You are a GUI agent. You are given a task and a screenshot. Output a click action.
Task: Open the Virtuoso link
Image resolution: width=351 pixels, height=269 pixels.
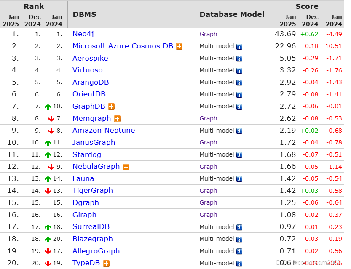[x=88, y=70]
